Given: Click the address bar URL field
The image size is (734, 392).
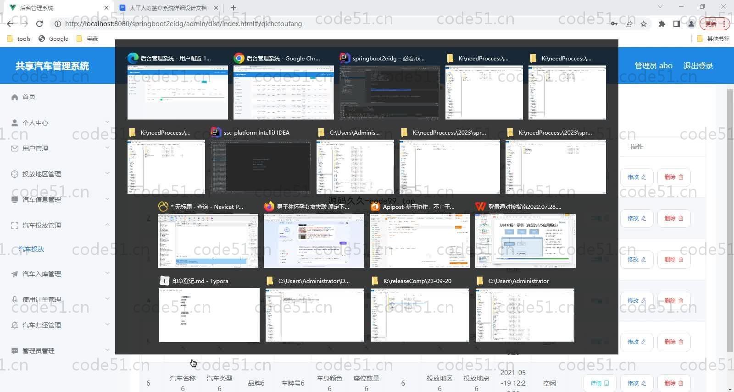Looking at the screenshot, I should (330, 24).
